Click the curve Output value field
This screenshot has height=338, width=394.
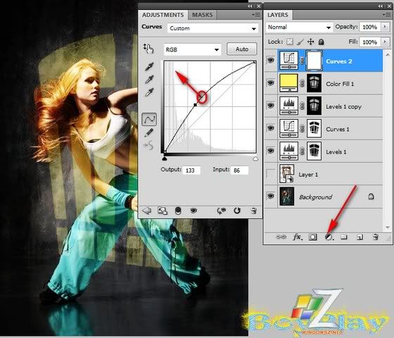tap(191, 170)
